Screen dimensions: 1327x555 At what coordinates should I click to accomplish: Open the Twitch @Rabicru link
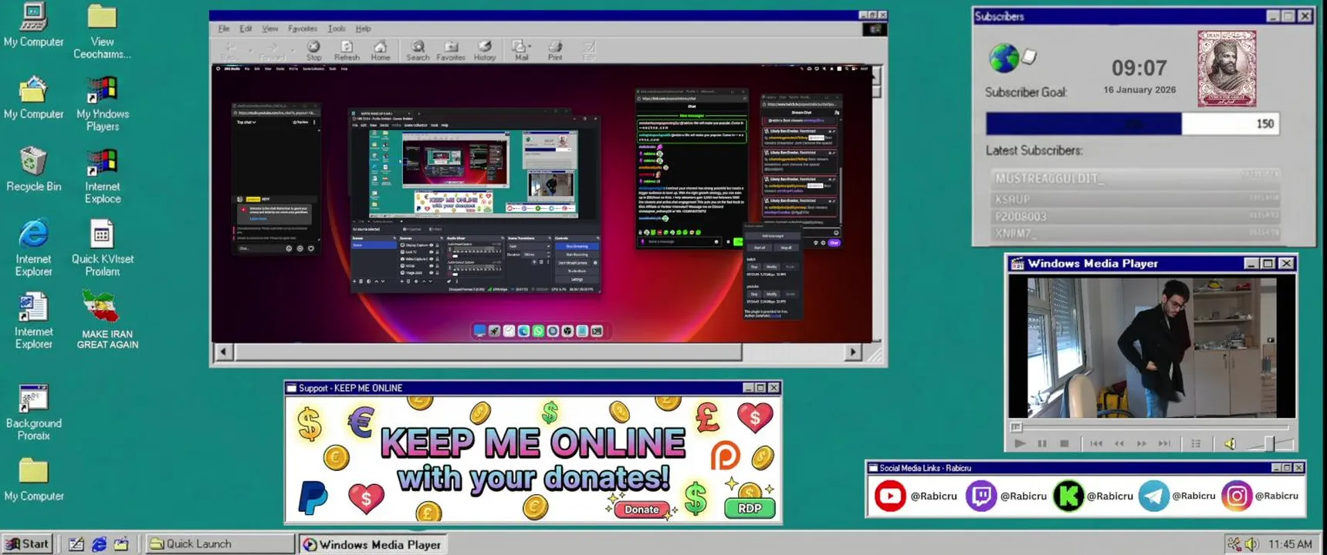point(1007,496)
